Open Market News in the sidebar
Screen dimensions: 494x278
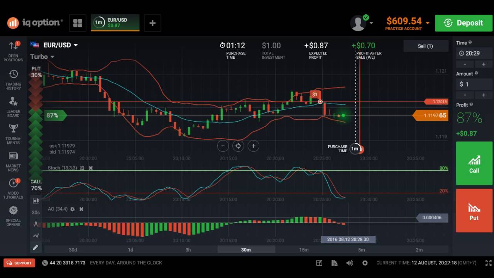point(13,162)
